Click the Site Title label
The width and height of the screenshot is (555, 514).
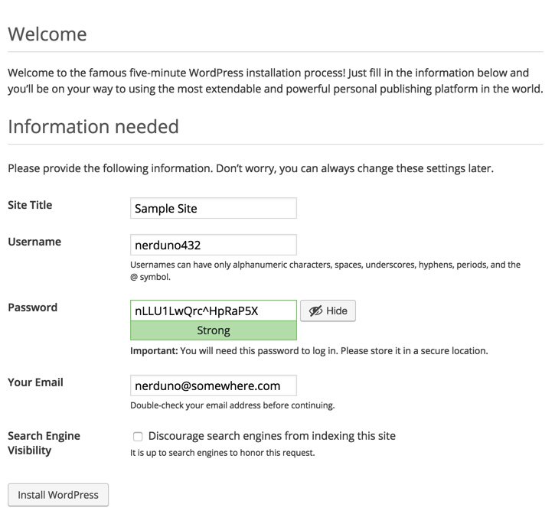point(30,205)
